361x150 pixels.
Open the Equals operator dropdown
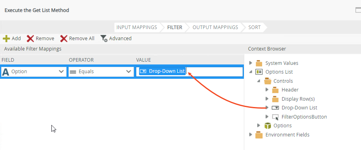coord(129,72)
